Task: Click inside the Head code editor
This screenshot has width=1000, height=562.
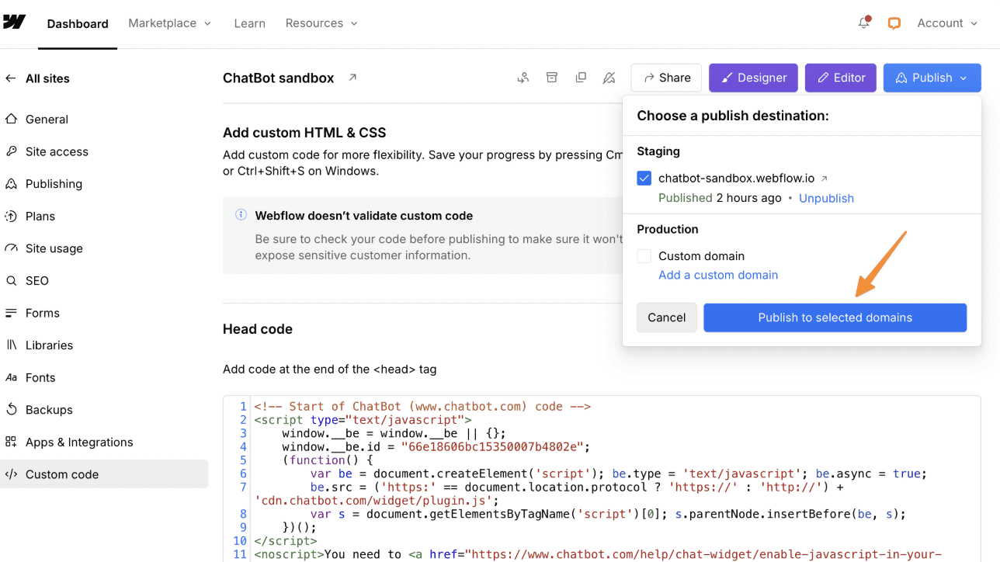Action: point(602,479)
